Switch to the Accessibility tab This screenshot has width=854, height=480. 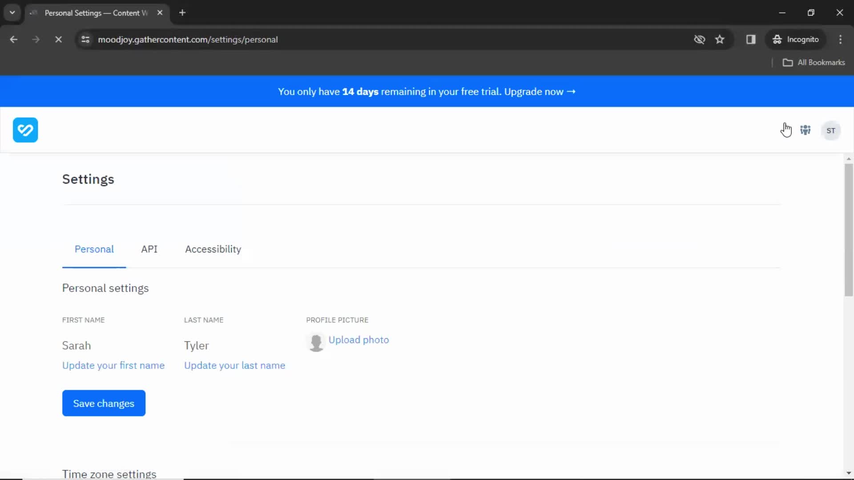[x=213, y=249]
